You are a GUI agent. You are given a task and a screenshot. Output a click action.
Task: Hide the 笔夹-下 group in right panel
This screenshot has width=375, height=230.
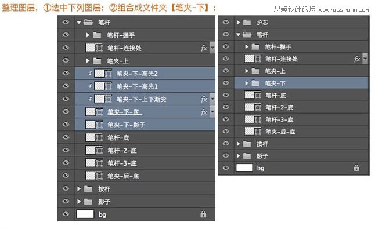coord(226,83)
